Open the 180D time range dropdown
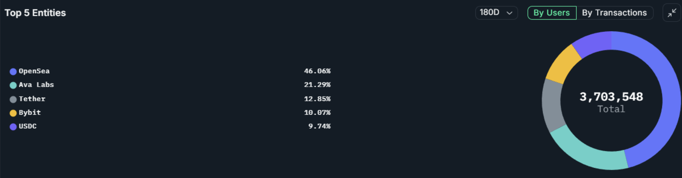The height and width of the screenshot is (178, 682). click(496, 13)
